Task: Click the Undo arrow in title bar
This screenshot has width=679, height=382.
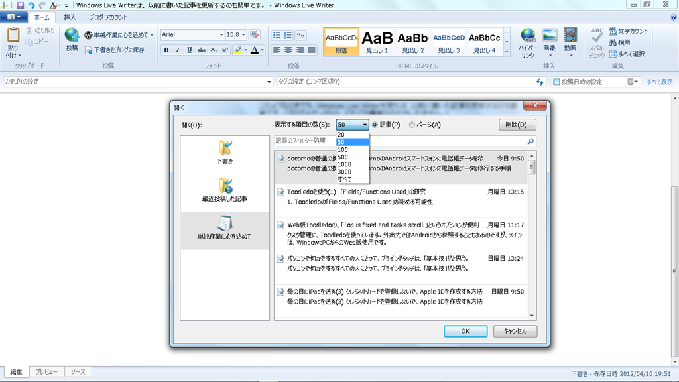Action: (x=31, y=5)
